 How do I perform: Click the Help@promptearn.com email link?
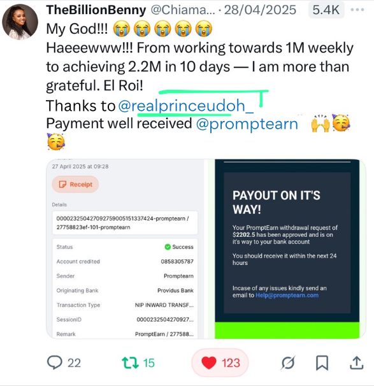point(287,295)
